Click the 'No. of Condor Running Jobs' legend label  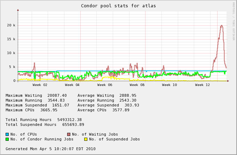click(x=42, y=139)
